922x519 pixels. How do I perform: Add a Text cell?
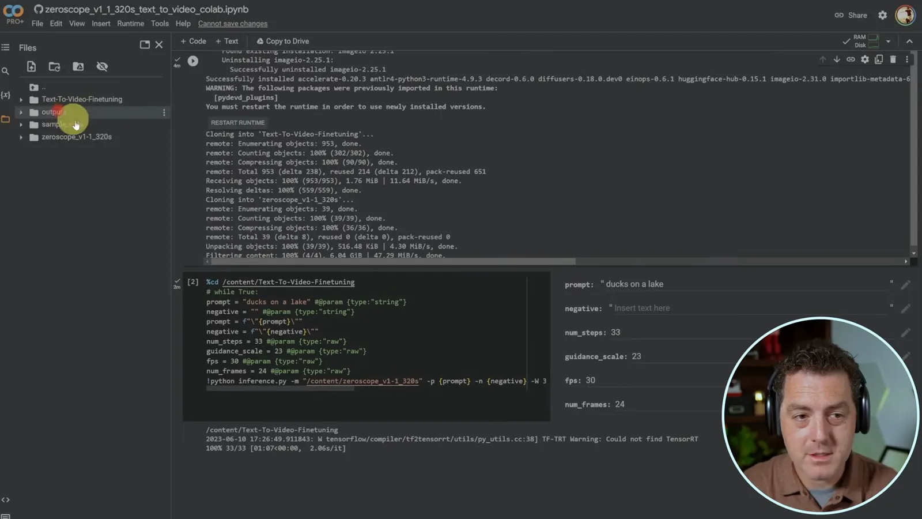[226, 41]
